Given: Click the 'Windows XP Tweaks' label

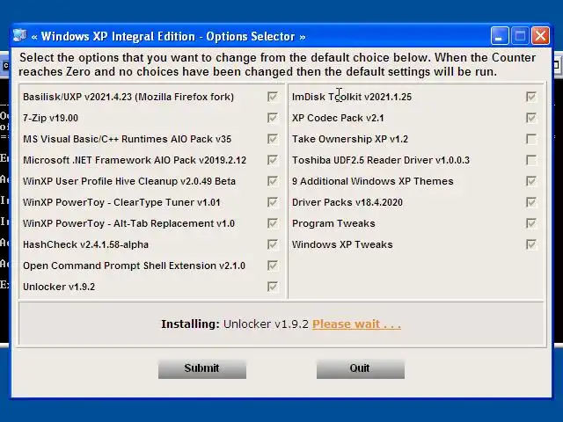Looking at the screenshot, I should pyautogui.click(x=342, y=244).
